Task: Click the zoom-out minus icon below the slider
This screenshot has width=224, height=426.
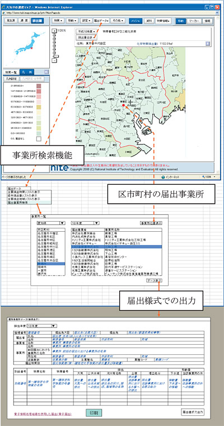Action: [x=54, y=60]
